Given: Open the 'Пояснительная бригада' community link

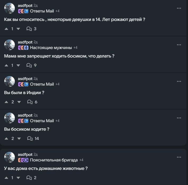Looking at the screenshot, I should click(x=54, y=160).
